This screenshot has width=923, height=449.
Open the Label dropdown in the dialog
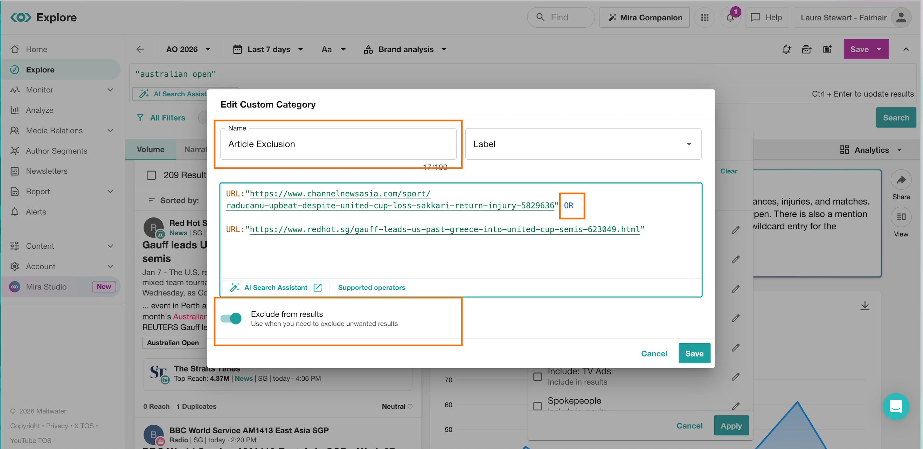click(583, 144)
